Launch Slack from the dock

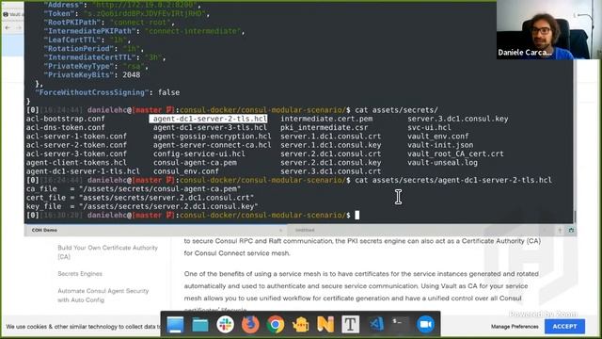click(x=226, y=325)
